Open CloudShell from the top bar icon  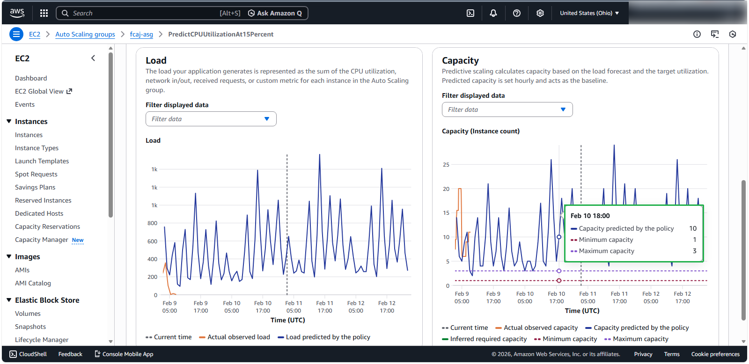[x=470, y=13]
